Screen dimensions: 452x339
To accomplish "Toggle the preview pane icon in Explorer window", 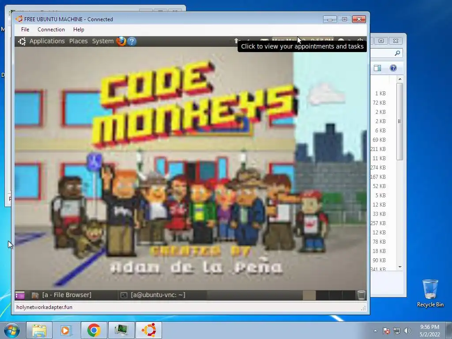I will 377,68.
